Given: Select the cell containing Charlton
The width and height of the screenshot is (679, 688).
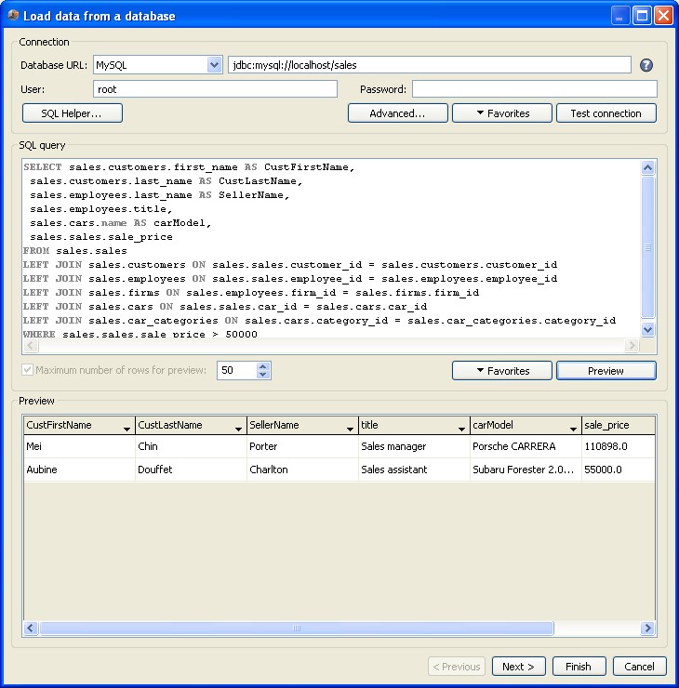Looking at the screenshot, I should [x=302, y=470].
